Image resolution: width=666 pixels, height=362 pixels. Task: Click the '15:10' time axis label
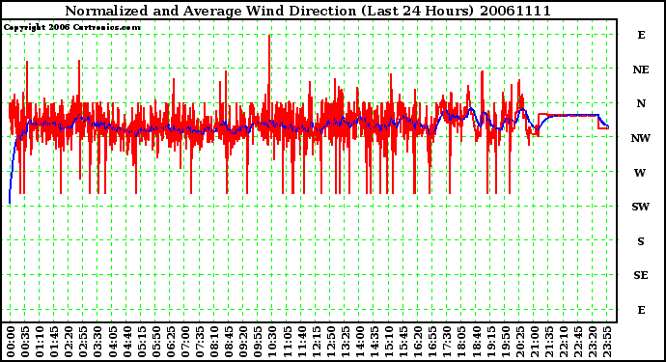(389, 342)
